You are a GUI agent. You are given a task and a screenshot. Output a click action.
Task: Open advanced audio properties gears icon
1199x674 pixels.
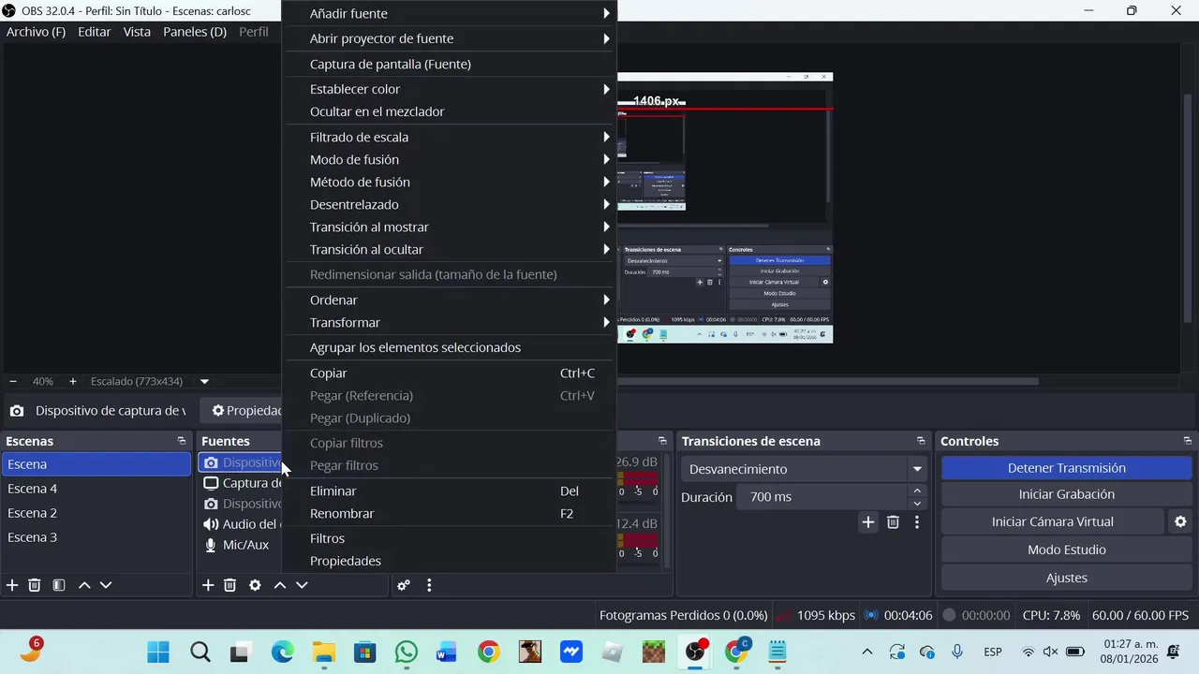(x=404, y=585)
